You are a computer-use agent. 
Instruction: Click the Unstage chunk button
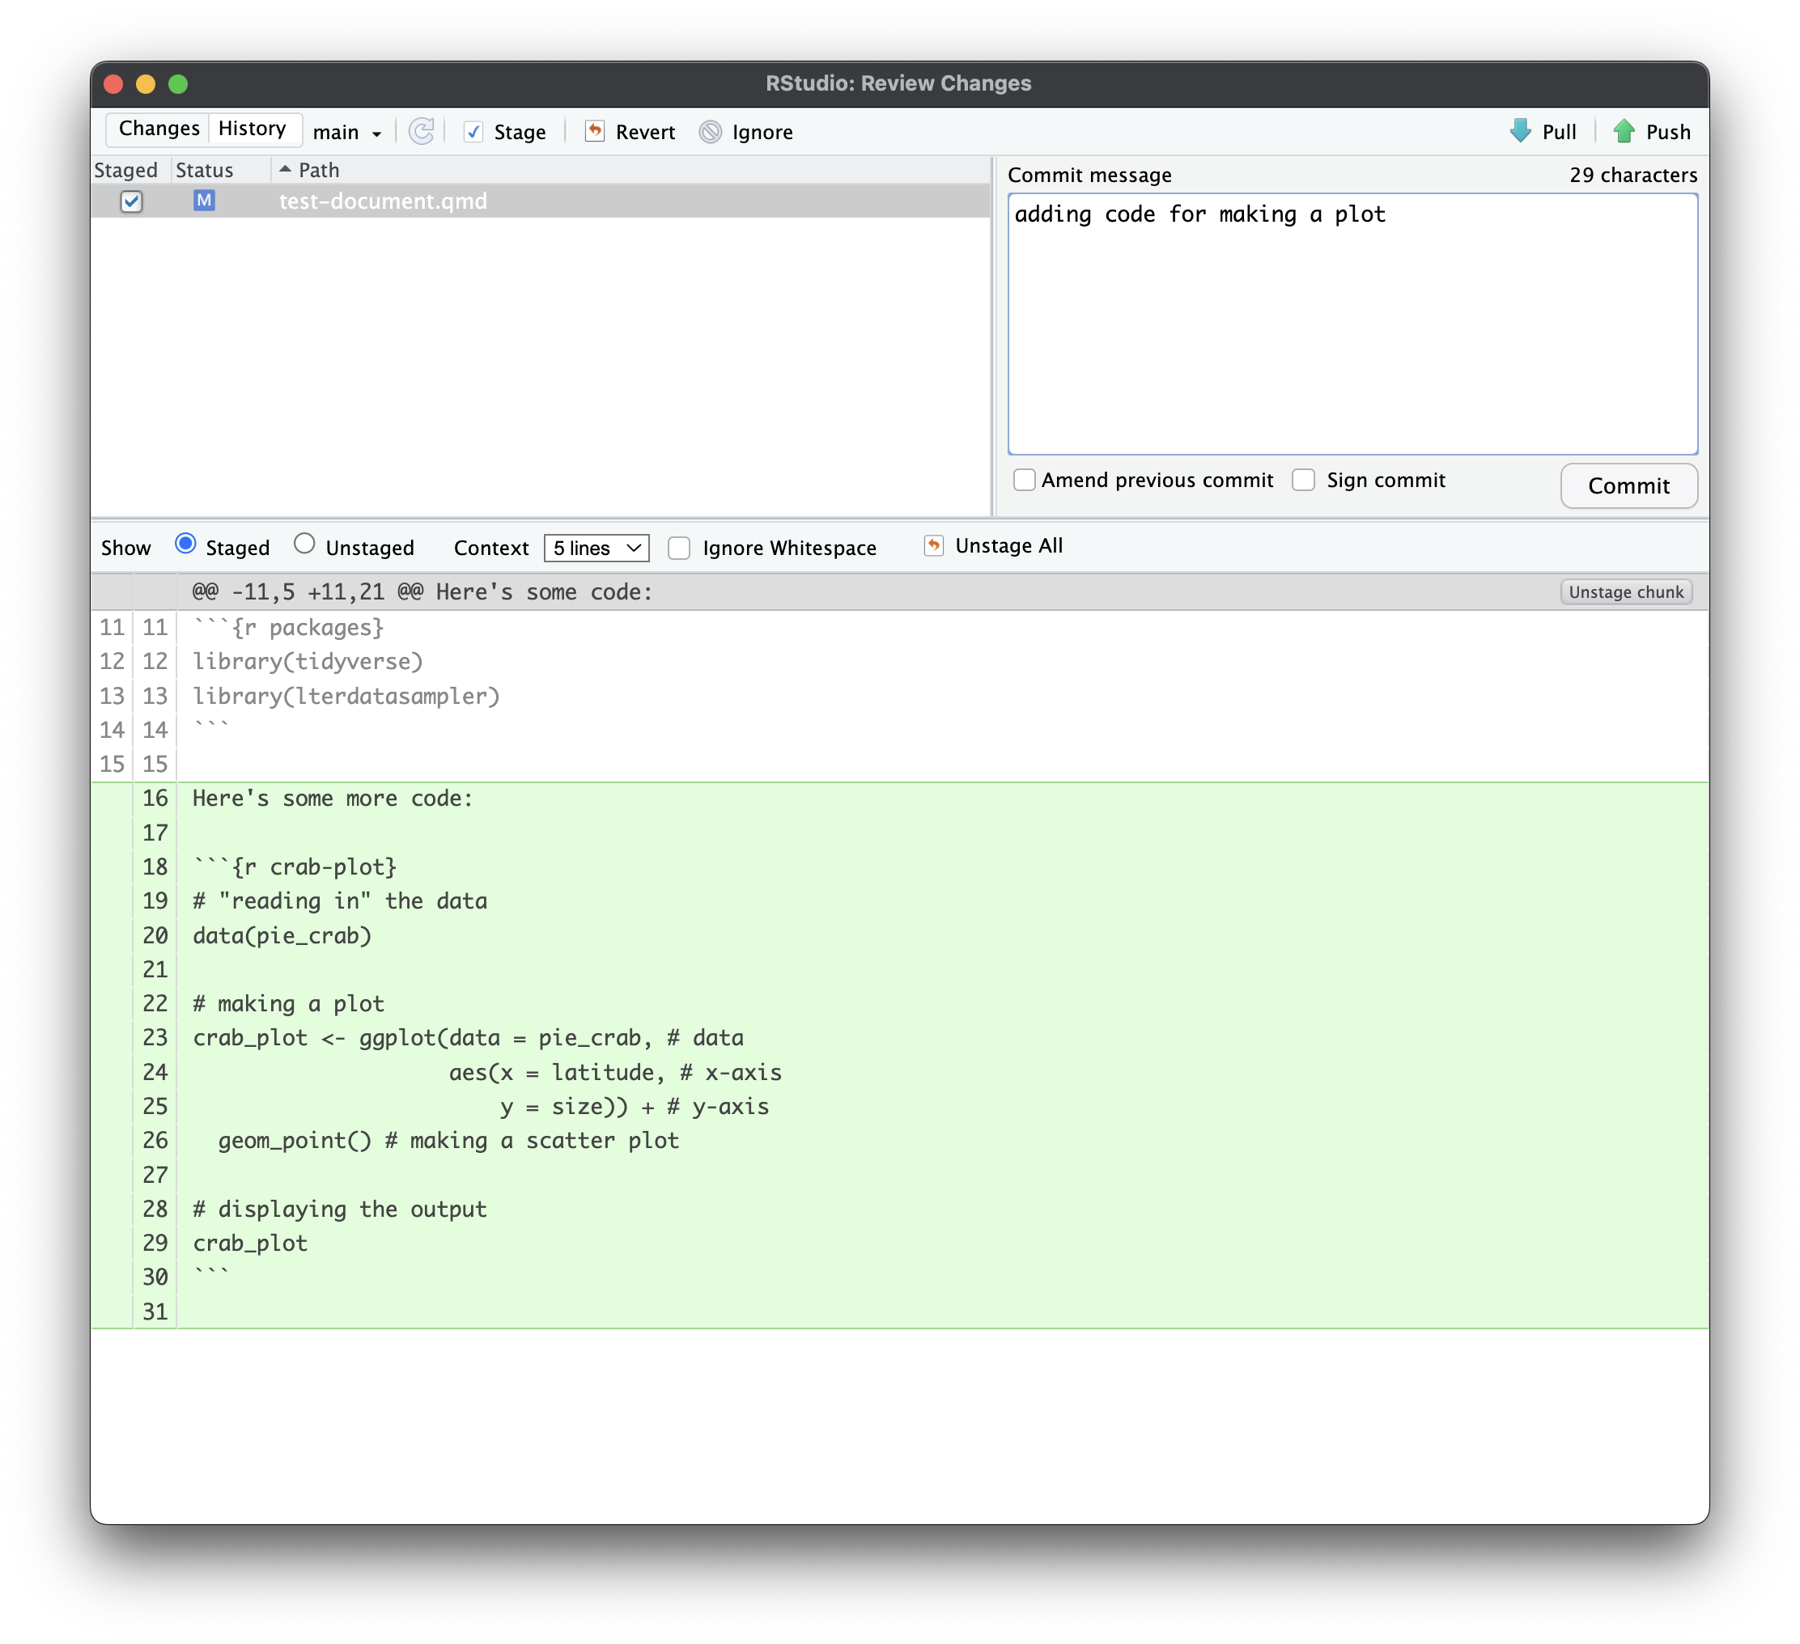[1625, 591]
